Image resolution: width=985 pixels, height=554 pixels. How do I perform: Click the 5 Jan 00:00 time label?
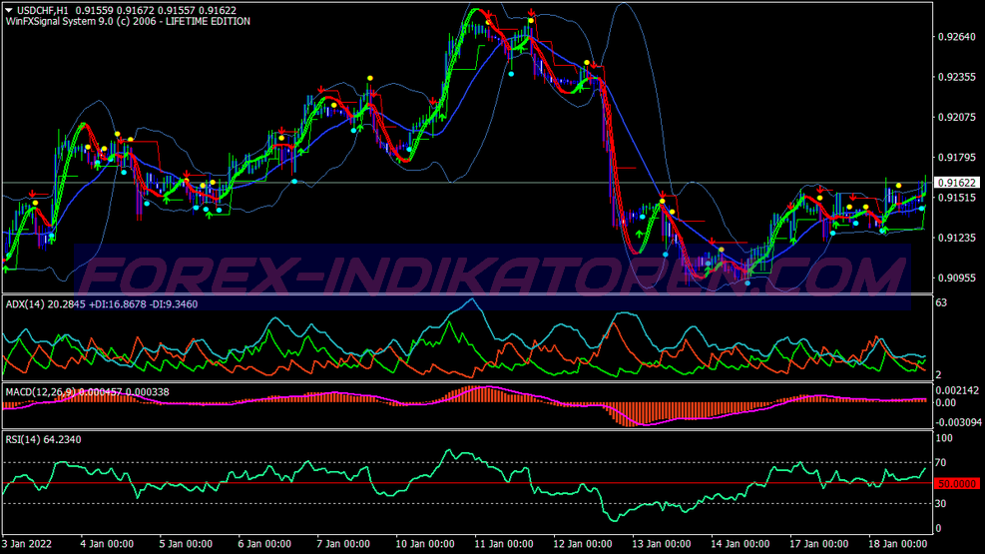[x=186, y=544]
